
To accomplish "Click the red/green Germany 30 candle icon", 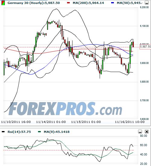I will pyautogui.click(x=3, y=3).
